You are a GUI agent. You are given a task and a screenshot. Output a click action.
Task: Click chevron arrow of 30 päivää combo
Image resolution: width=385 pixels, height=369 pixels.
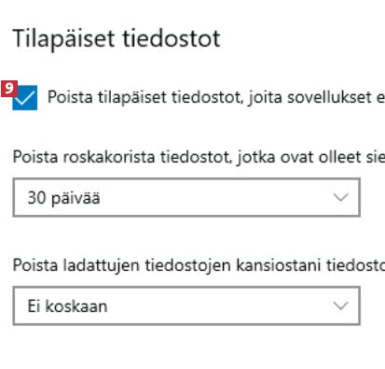click(341, 197)
